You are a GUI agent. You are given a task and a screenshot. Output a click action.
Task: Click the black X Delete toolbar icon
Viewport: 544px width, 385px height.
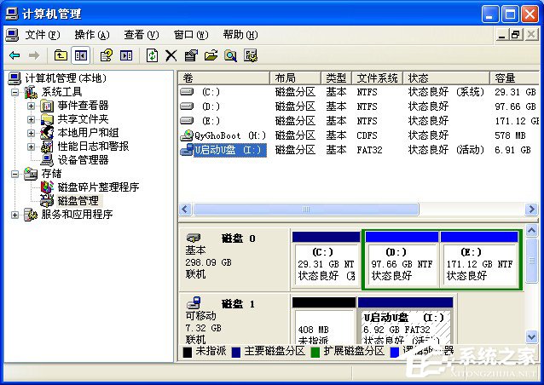[x=171, y=55]
